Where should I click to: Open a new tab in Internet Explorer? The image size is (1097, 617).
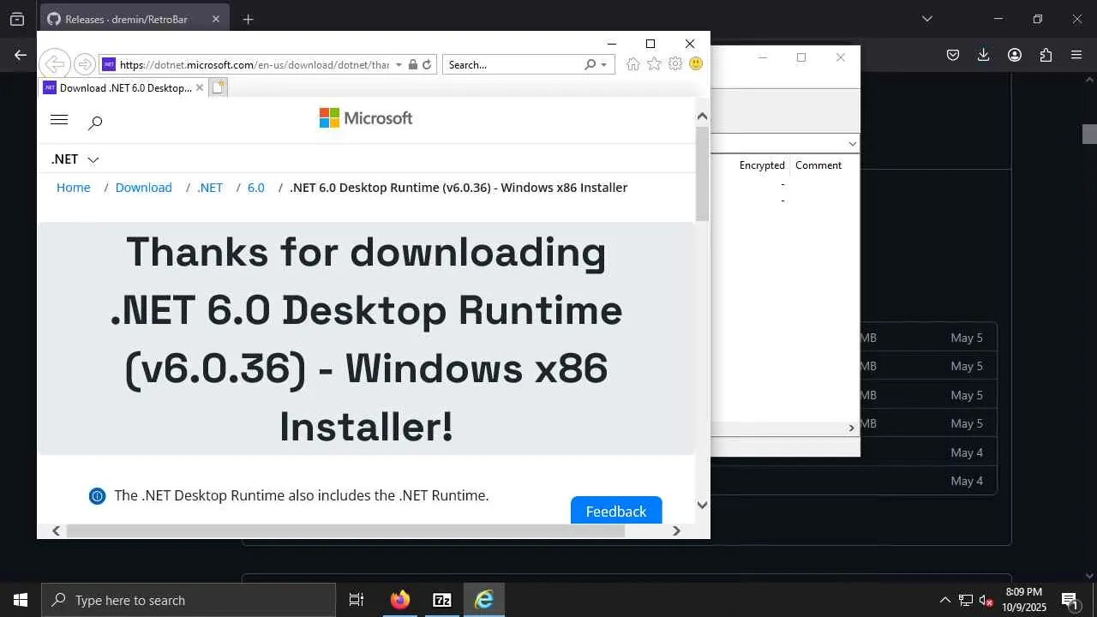point(219,87)
